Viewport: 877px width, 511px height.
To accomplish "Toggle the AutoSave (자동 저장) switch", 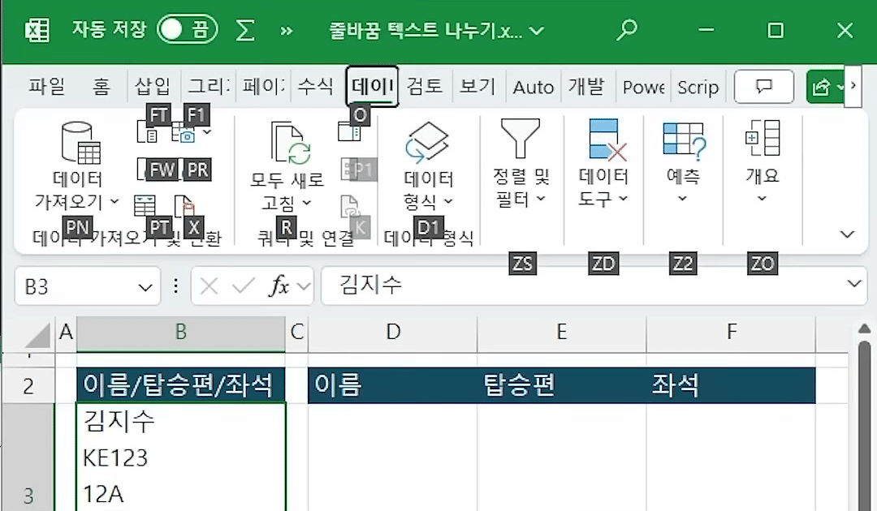I will point(187,29).
